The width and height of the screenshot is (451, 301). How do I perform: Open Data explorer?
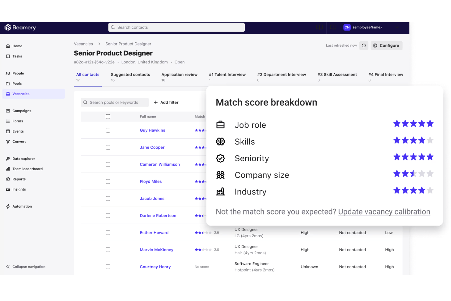[x=20, y=159]
